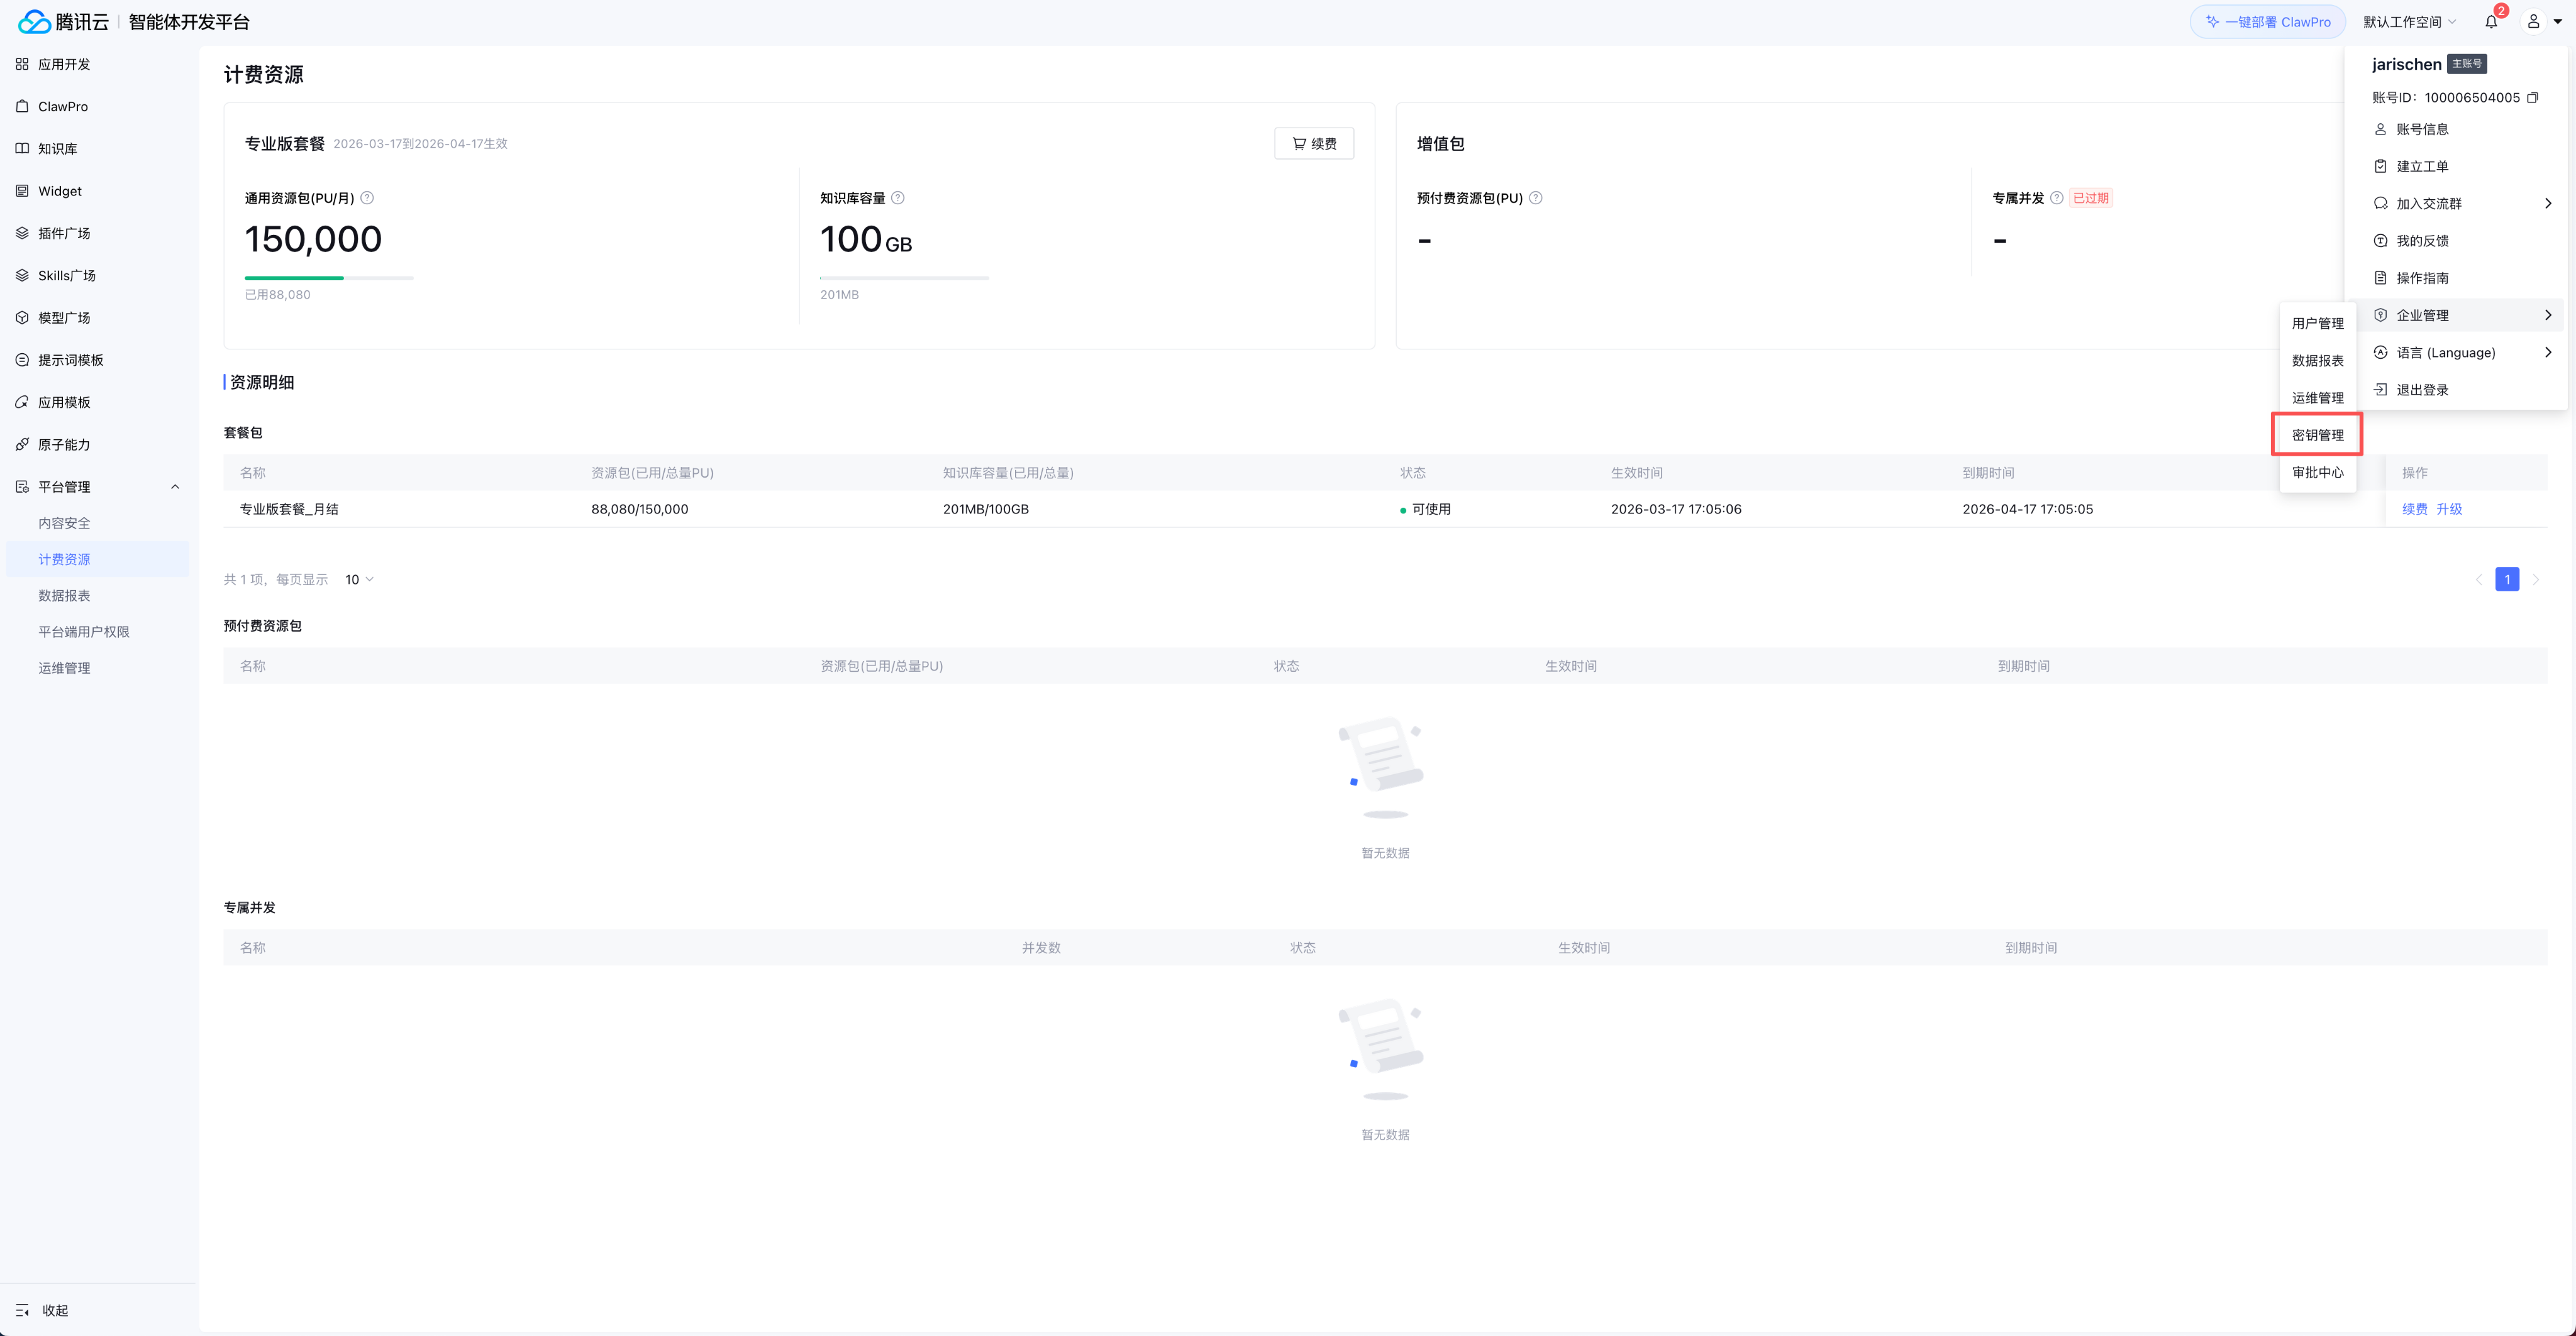The height and width of the screenshot is (1336, 2576).
Task: Click the help icon beside 预付费资源包(PU)
Action: [x=1536, y=198]
